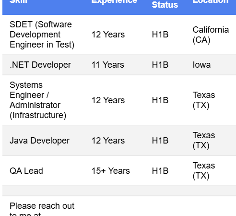Click the 'Please reach out to me' text
Image resolution: width=236 pixels, height=216 pixels.
point(42,209)
